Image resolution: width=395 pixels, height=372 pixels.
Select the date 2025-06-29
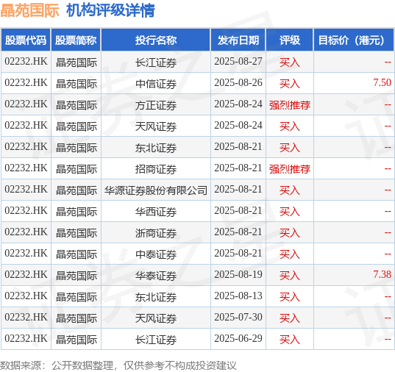(238, 338)
